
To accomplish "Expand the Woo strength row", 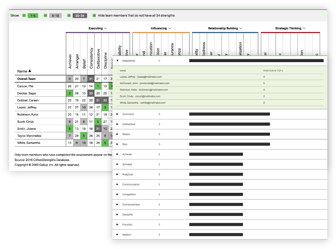I will [117, 144].
